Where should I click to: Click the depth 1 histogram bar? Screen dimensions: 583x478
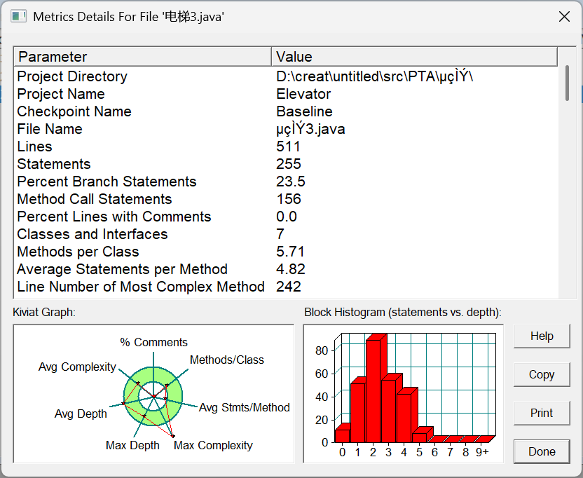tap(357, 412)
